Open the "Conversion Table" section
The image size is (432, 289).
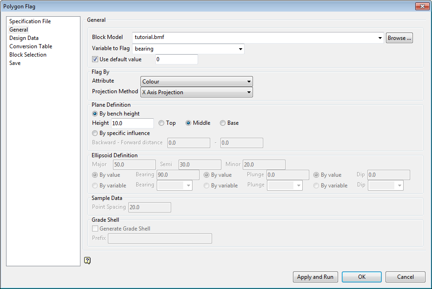click(31, 46)
